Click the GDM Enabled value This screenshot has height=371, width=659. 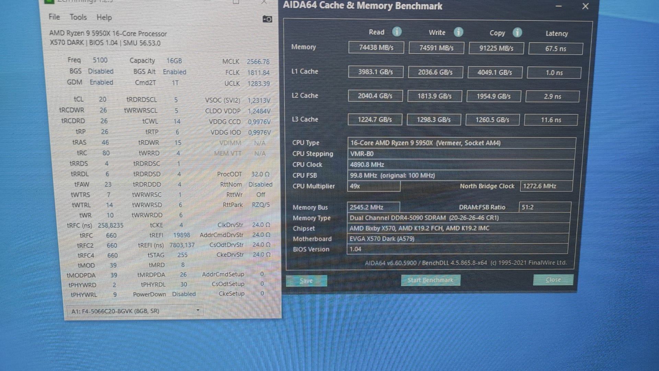pos(101,82)
